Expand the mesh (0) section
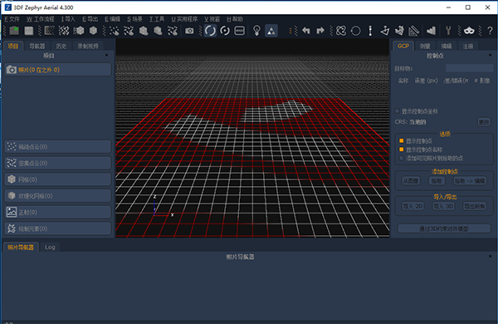The image size is (498, 324). coord(58,179)
